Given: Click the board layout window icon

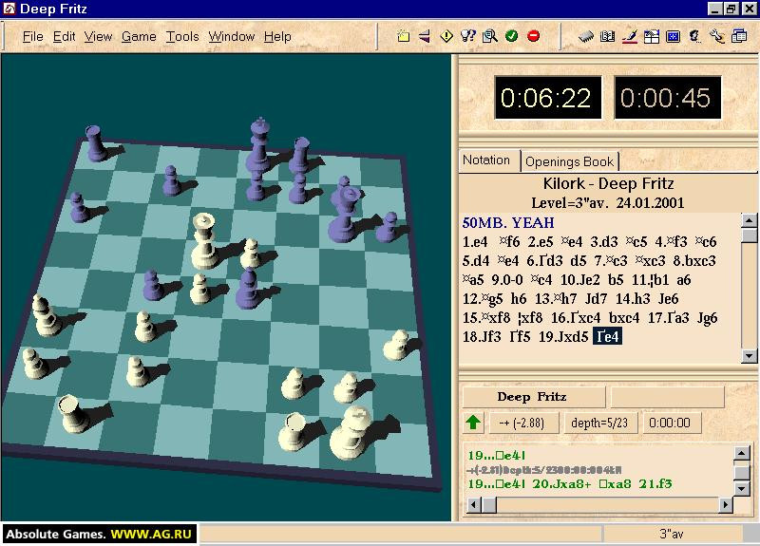Looking at the screenshot, I should 652,36.
